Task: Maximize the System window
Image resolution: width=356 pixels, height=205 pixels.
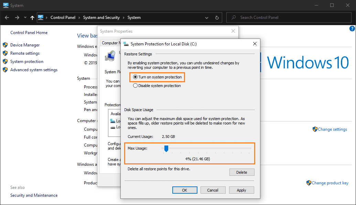Action: 332,5
